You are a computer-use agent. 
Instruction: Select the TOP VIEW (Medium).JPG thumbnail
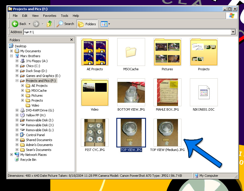[168, 133]
